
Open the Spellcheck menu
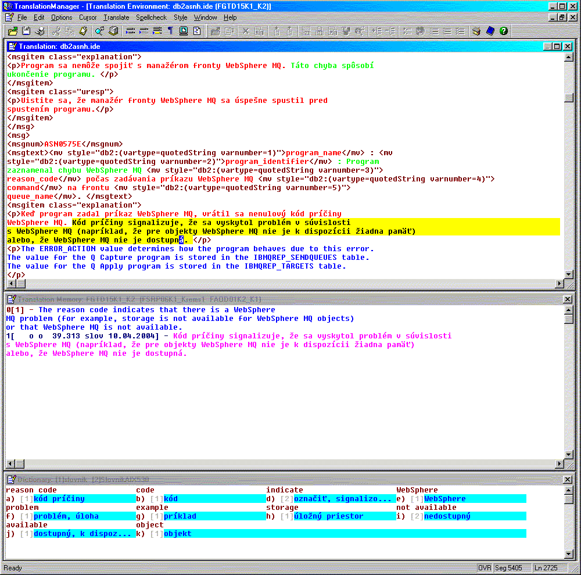pyautogui.click(x=151, y=17)
